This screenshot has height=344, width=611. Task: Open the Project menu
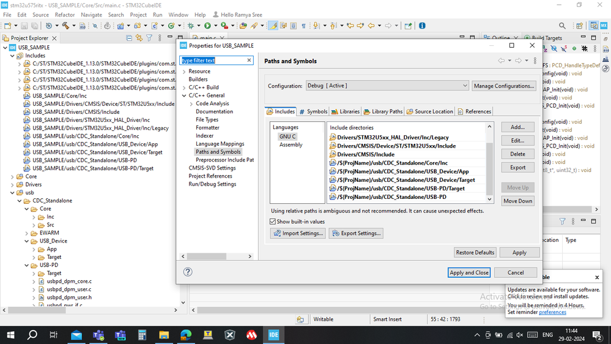138,15
